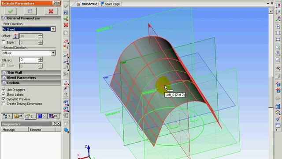Click the viewport scroll-up arrow

[271, 12]
